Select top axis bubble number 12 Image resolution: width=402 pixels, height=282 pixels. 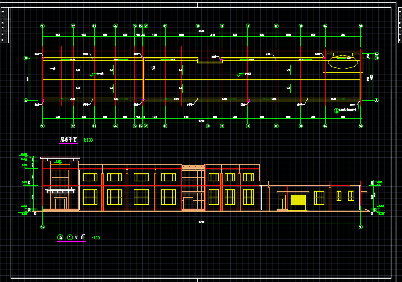point(276,26)
